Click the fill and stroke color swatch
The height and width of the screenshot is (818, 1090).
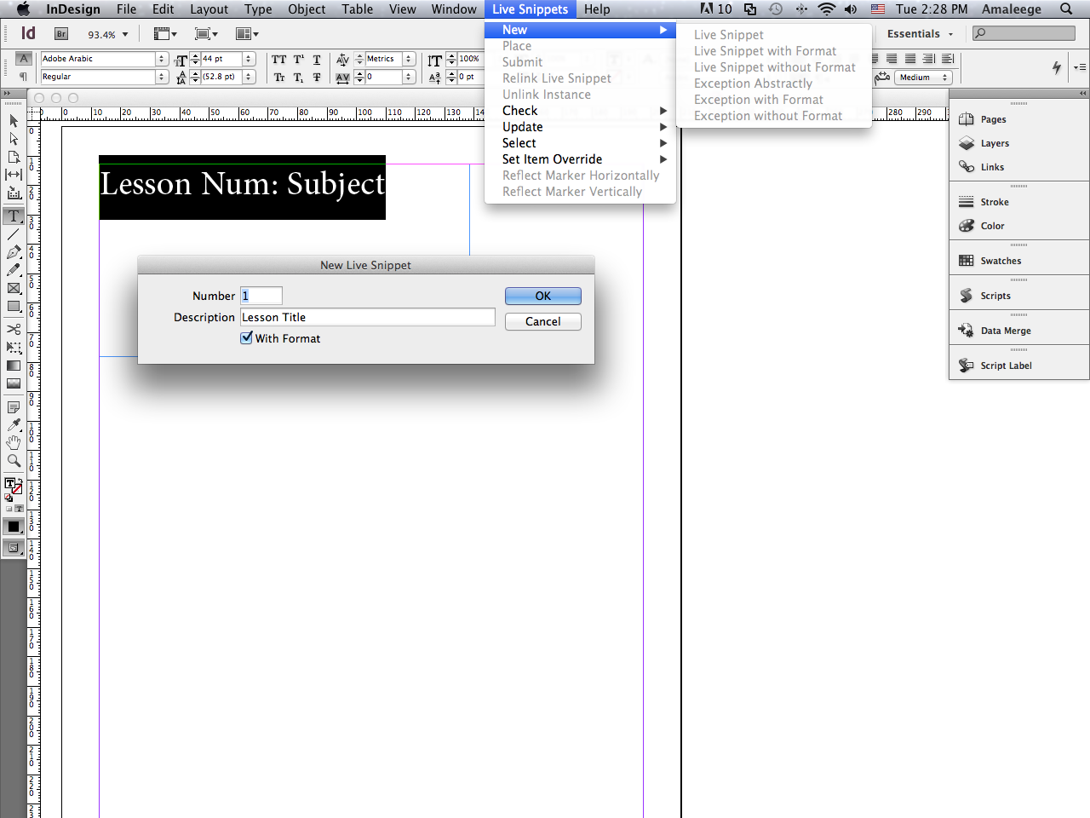(14, 487)
